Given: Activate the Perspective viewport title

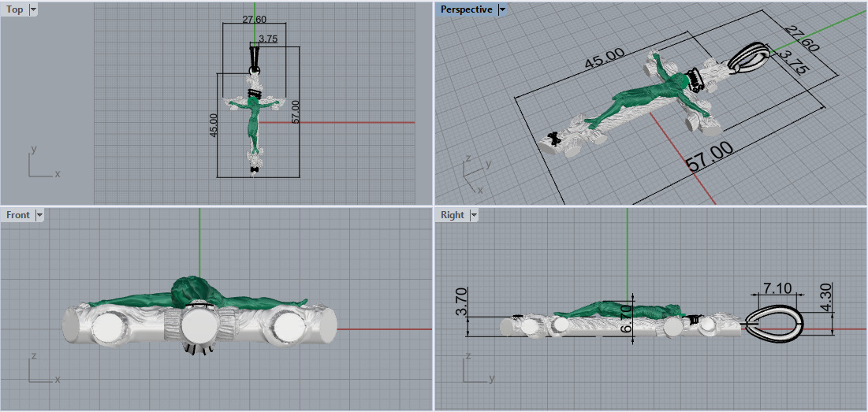Looking at the screenshot, I should pyautogui.click(x=466, y=9).
